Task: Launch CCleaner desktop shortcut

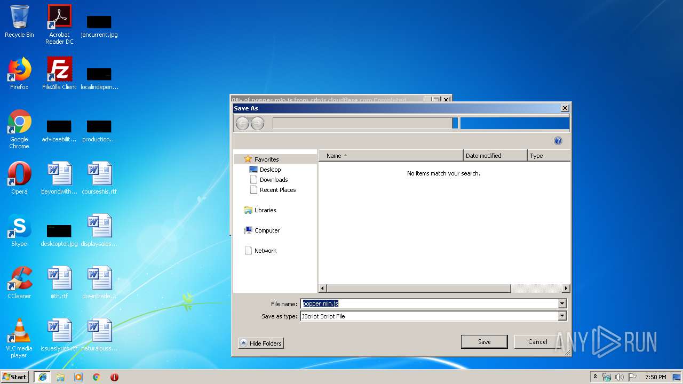Action: (19, 283)
